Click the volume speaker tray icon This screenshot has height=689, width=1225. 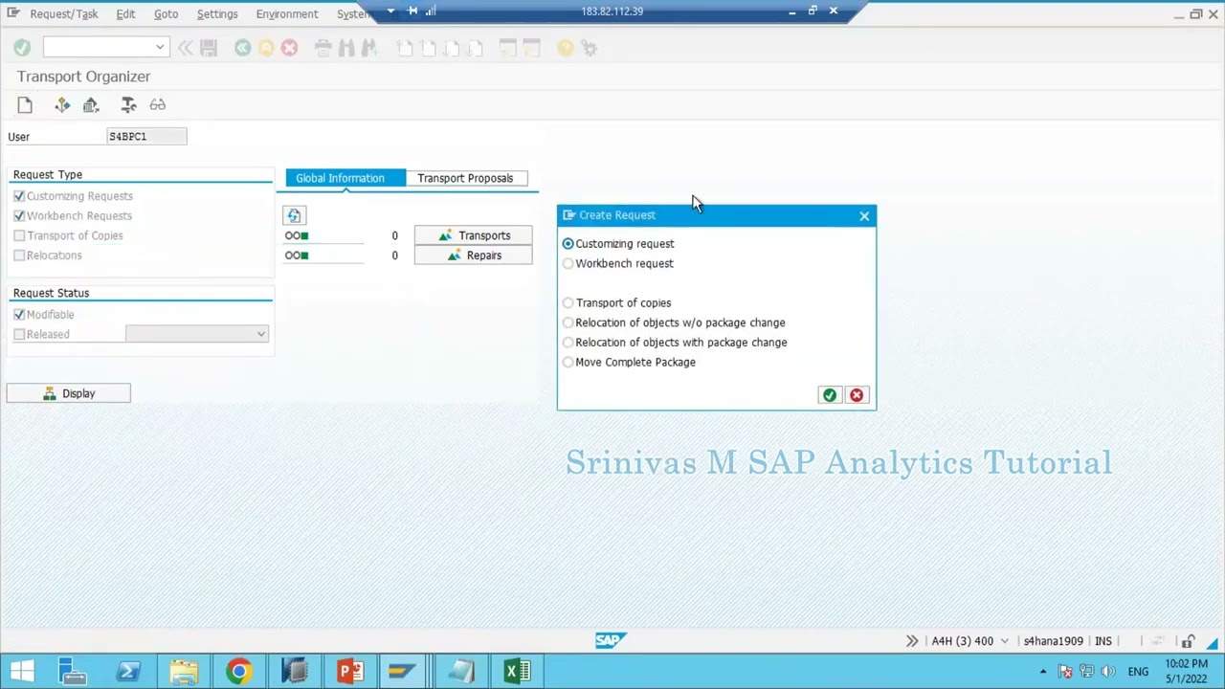coord(1108,672)
